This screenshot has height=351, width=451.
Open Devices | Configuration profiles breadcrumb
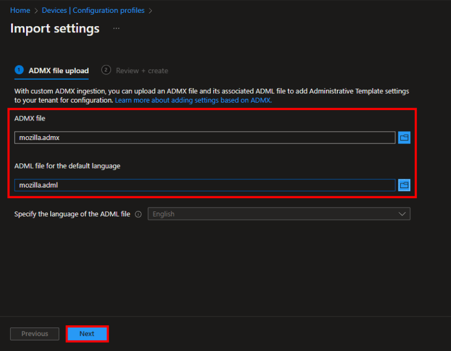(92, 10)
